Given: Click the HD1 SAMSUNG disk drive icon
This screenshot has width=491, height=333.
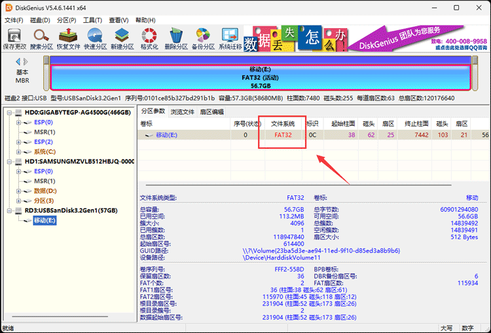Looking at the screenshot, I should [19, 161].
